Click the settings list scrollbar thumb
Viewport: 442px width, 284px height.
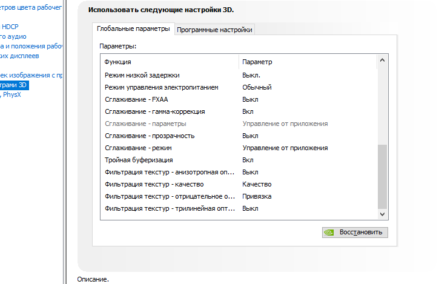(382, 177)
